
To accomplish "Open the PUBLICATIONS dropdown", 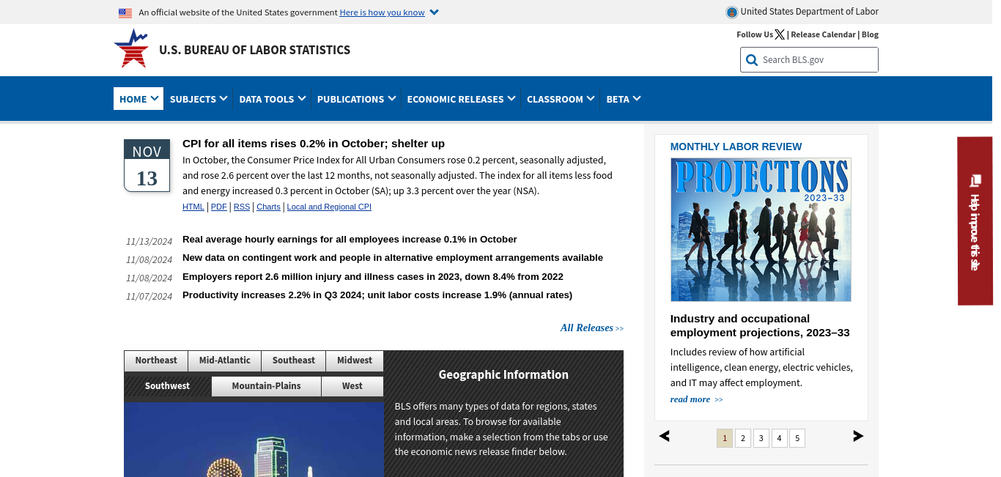I will pos(356,99).
